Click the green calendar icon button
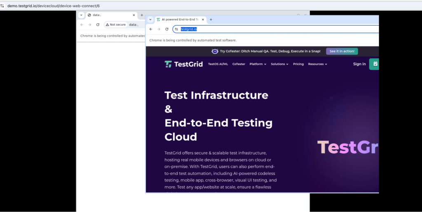Image resolution: width=422 pixels, height=212 pixels. coord(375,64)
